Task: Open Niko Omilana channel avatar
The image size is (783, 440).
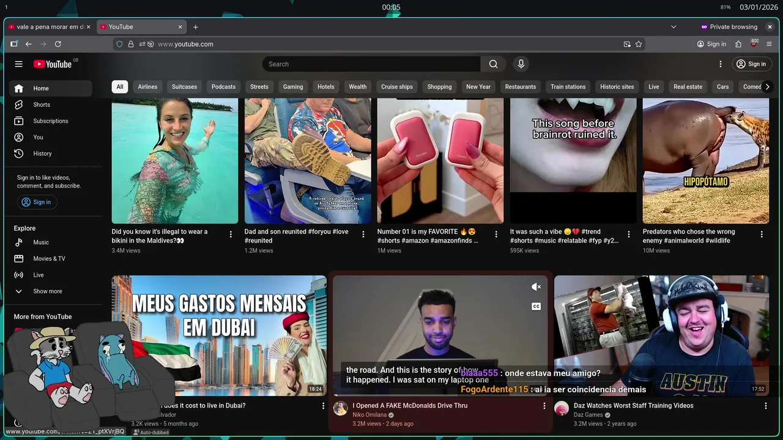Action: point(341,409)
